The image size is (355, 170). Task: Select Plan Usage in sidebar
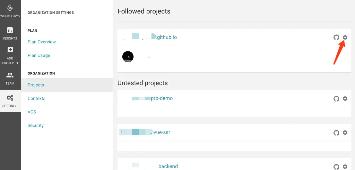click(39, 55)
